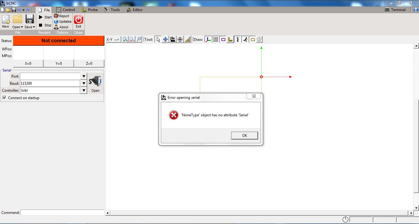Click the Port input field
The height and width of the screenshot is (224, 419).
50,76
